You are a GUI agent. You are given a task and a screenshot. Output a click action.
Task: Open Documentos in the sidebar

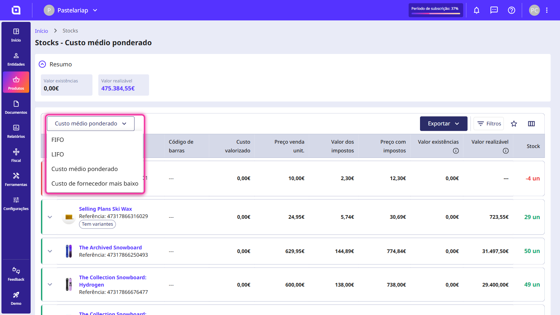click(16, 108)
